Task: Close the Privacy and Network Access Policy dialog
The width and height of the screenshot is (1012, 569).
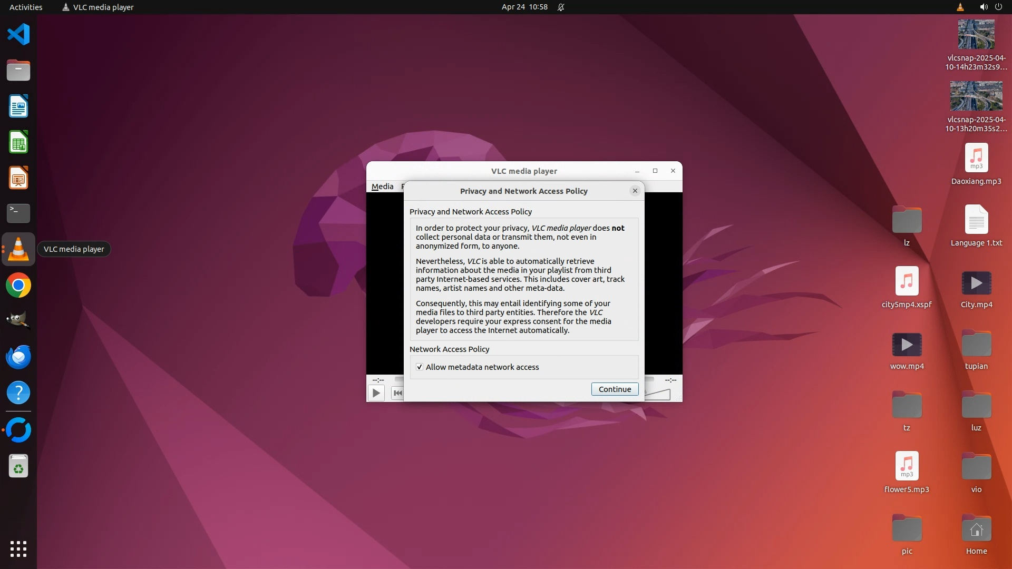Action: [x=635, y=191]
